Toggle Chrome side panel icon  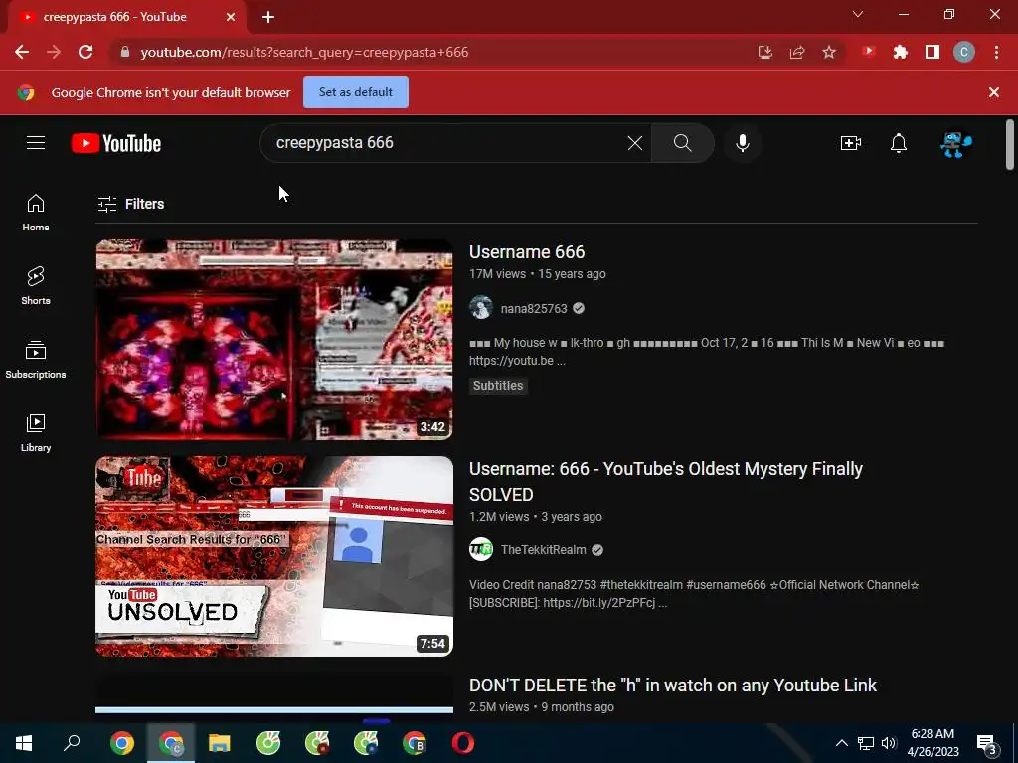pyautogui.click(x=933, y=52)
